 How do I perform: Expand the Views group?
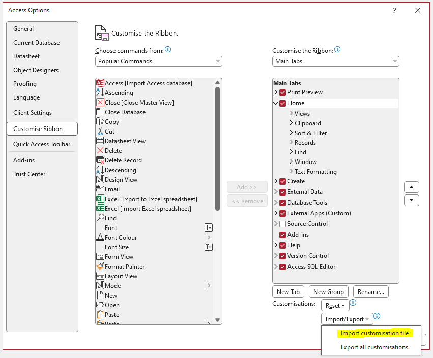point(291,113)
